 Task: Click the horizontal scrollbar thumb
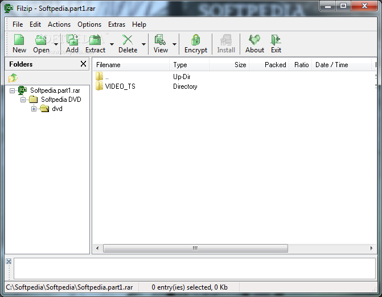click(x=195, y=248)
